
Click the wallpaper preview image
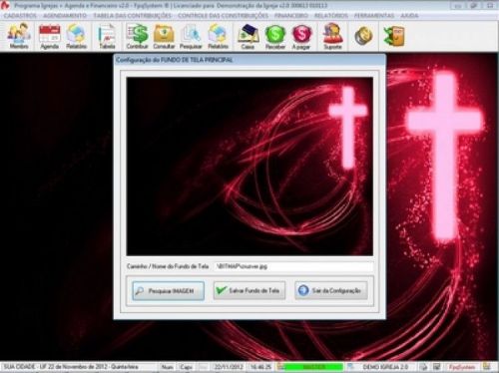[249, 167]
